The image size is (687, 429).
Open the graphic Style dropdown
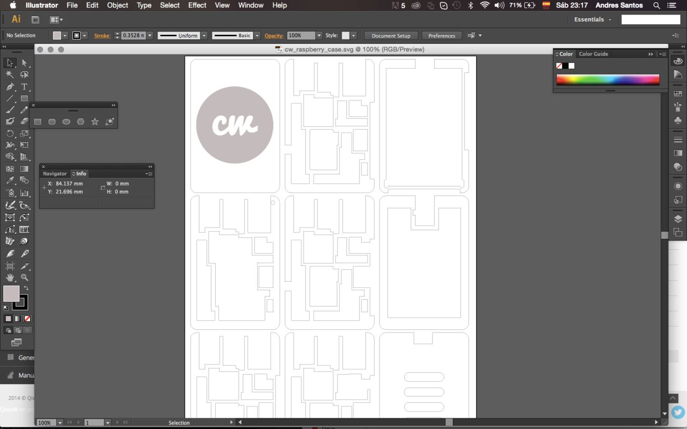pos(354,35)
